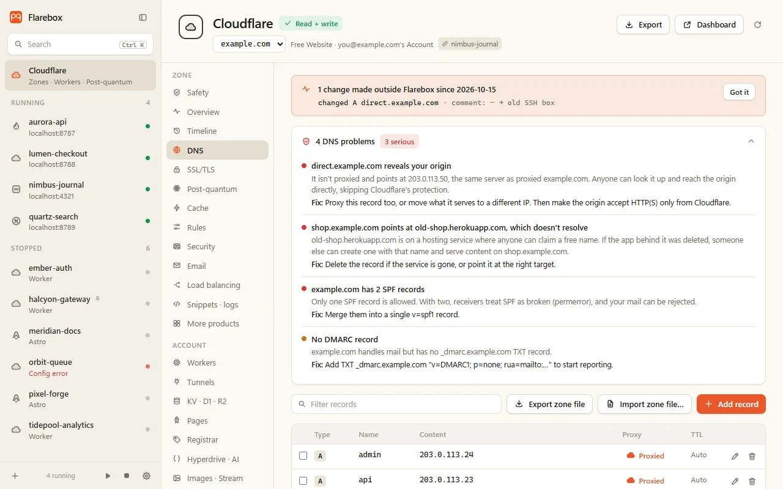Click the nimbus-journal app icon
The height and width of the screenshot is (489, 783).
[x=17, y=189]
